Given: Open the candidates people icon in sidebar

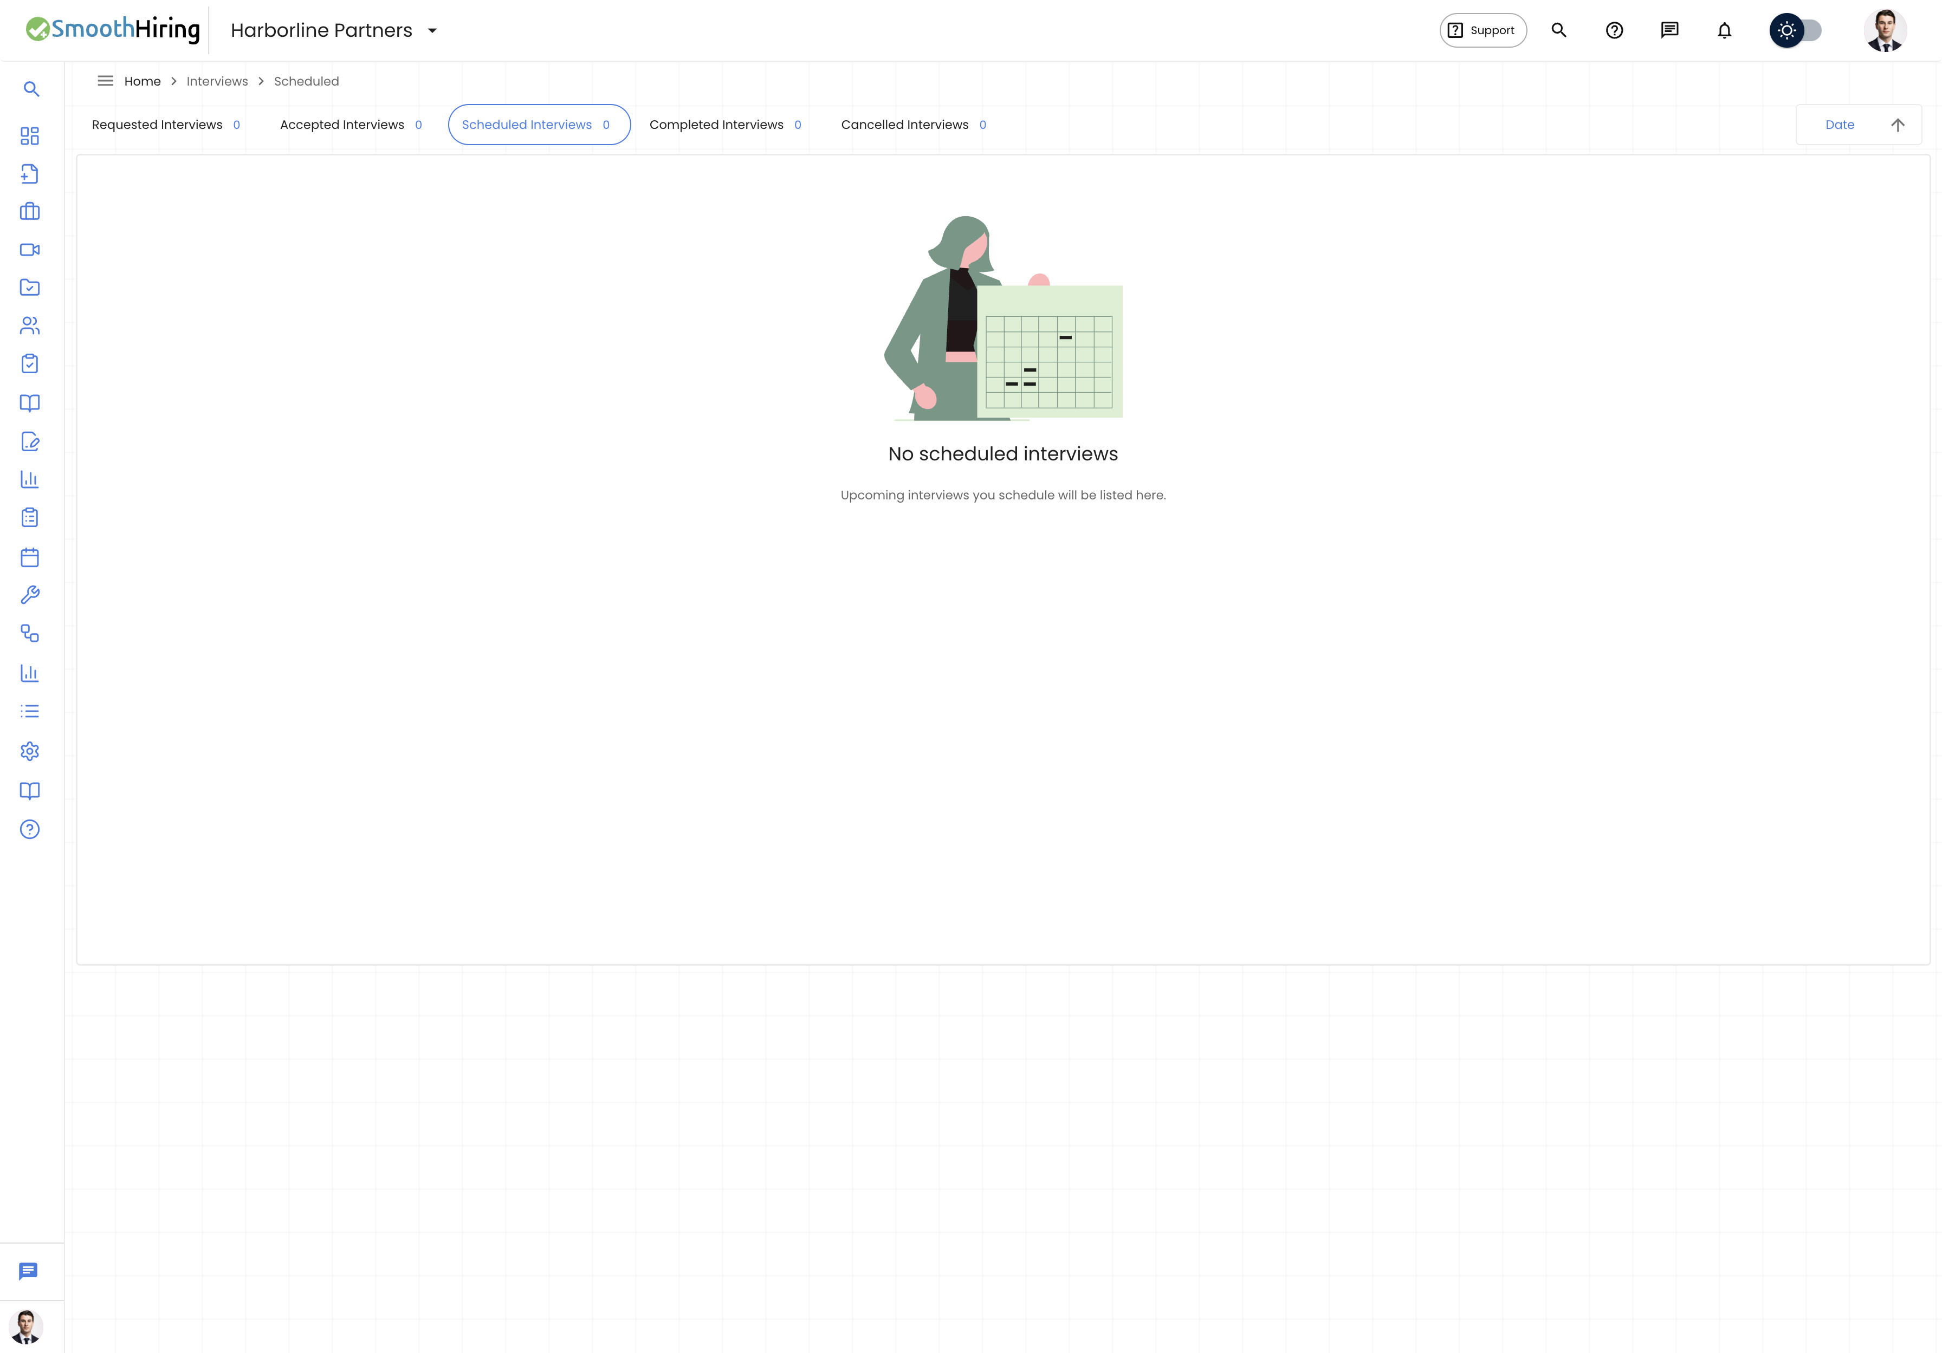Looking at the screenshot, I should click(30, 326).
